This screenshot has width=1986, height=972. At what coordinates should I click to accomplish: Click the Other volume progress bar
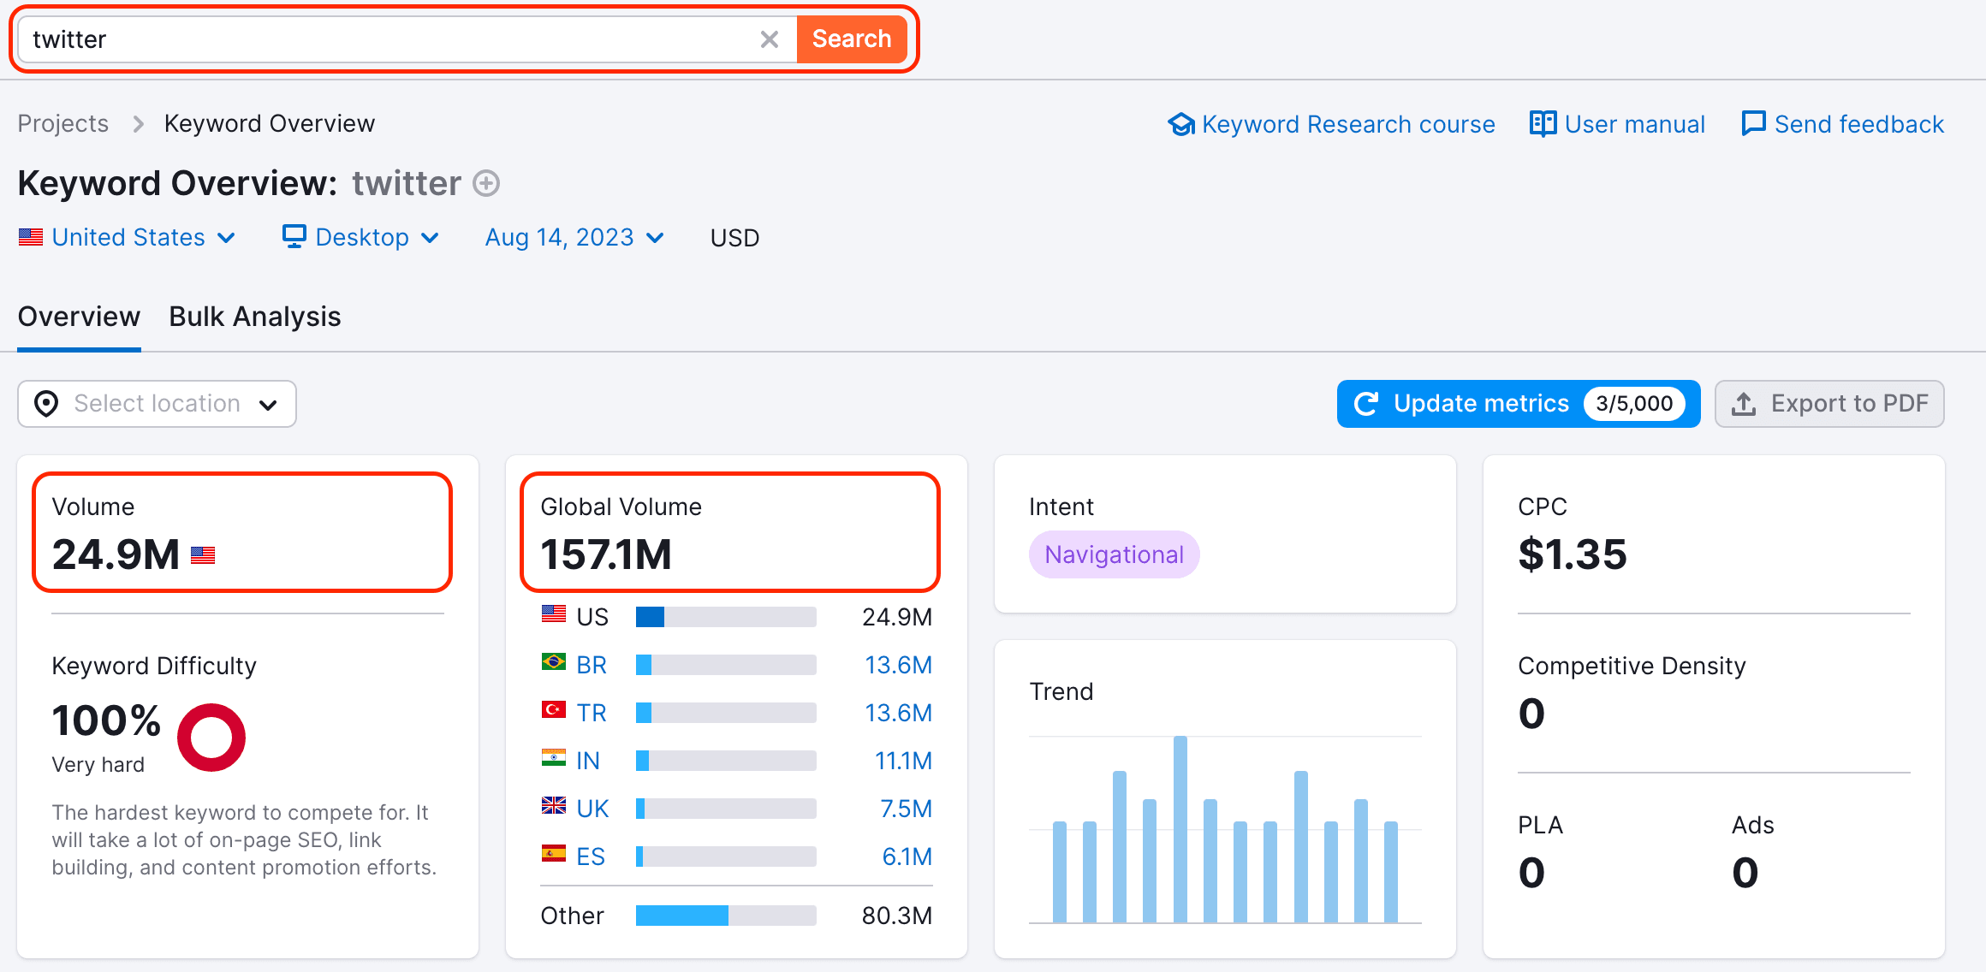coord(726,916)
